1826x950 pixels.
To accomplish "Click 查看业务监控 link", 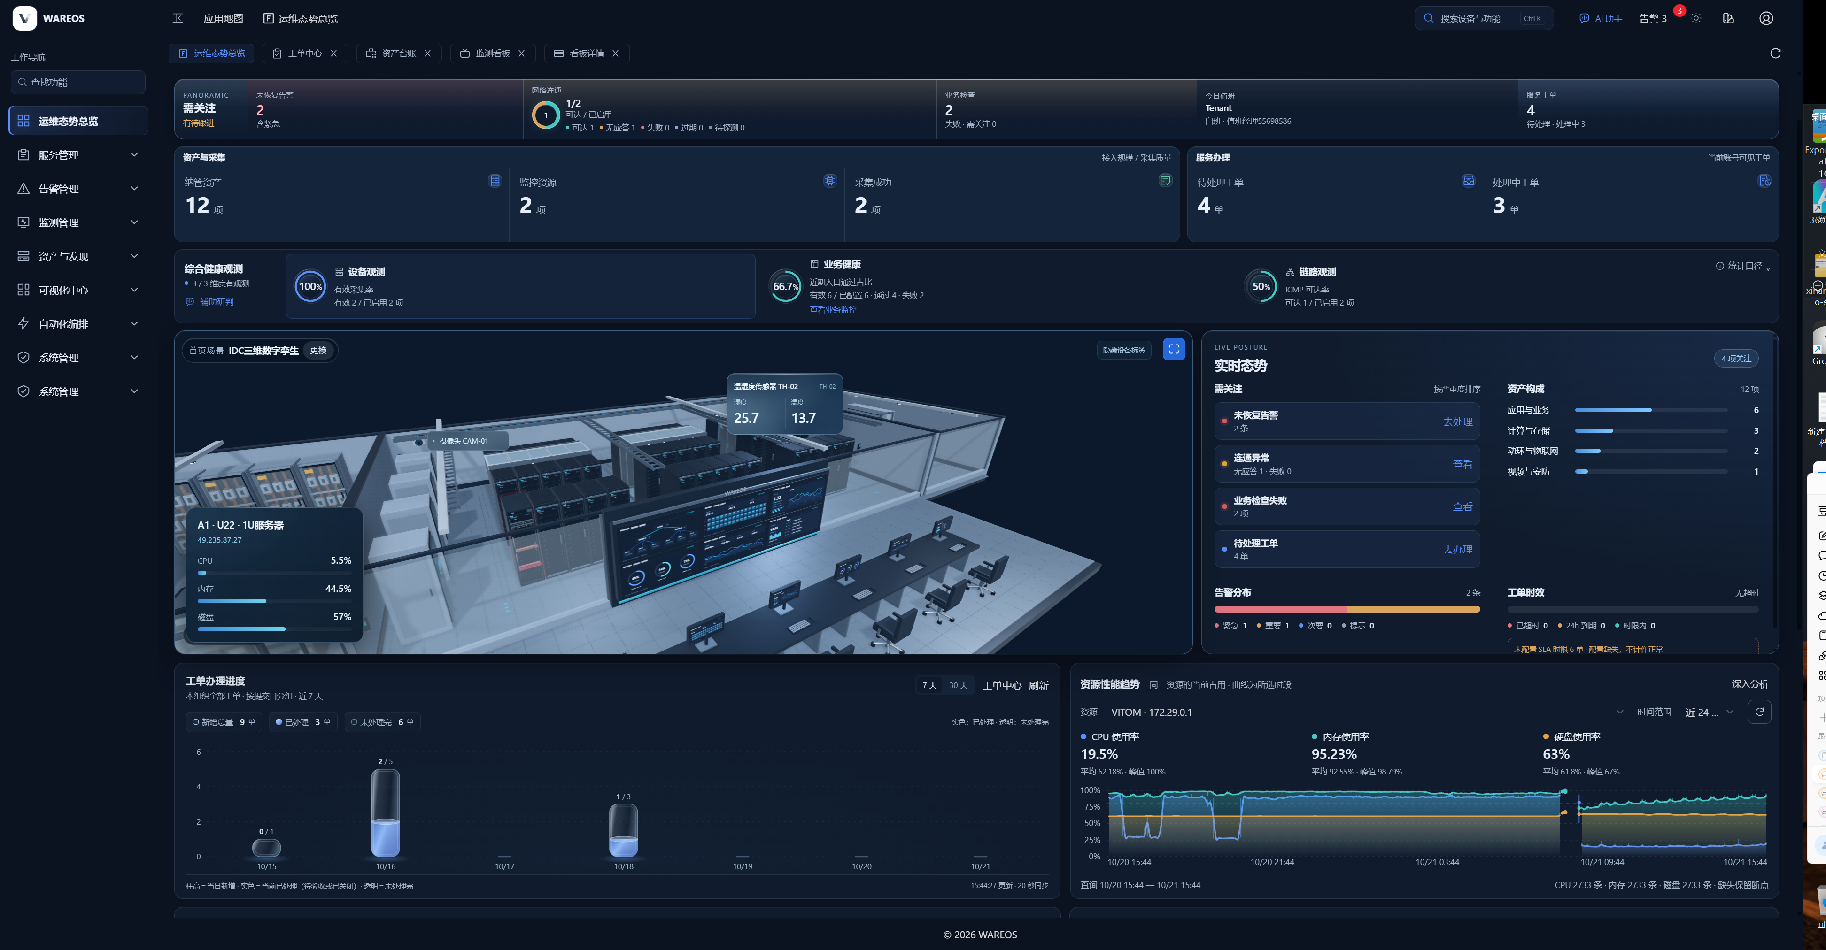I will point(833,310).
